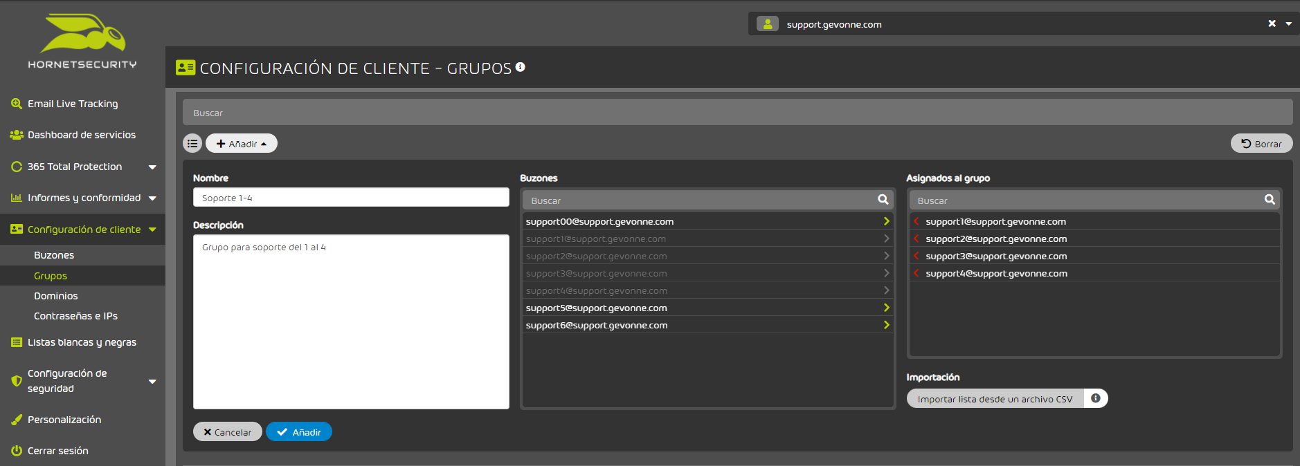1300x466 pixels.
Task: Expand Configuración de seguridad arrow
Action: tap(152, 381)
